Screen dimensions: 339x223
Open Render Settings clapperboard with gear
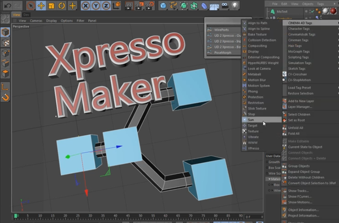click(x=150, y=6)
